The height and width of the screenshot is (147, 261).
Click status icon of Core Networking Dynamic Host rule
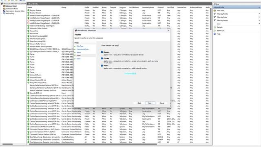click(x=29, y=142)
